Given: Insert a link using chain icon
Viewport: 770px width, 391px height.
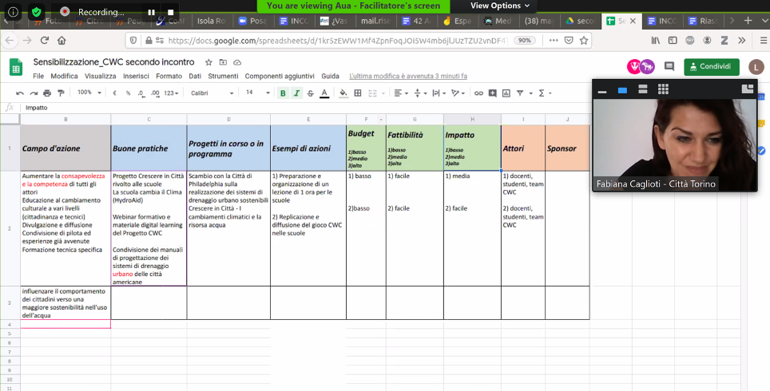Looking at the screenshot, I should tap(478, 93).
